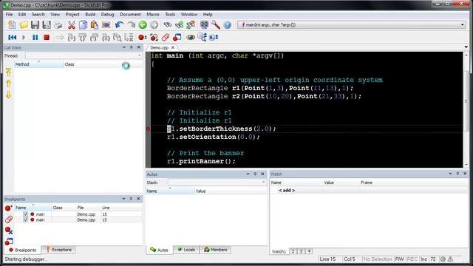This screenshot has width=473, height=266.
Task: Toggle auto-hide pin on Autos panel
Action: pyautogui.click(x=255, y=174)
